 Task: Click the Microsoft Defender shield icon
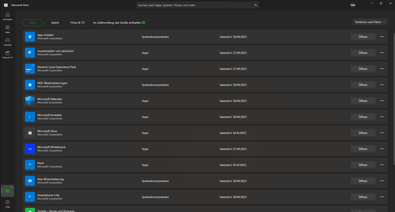pyautogui.click(x=30, y=101)
